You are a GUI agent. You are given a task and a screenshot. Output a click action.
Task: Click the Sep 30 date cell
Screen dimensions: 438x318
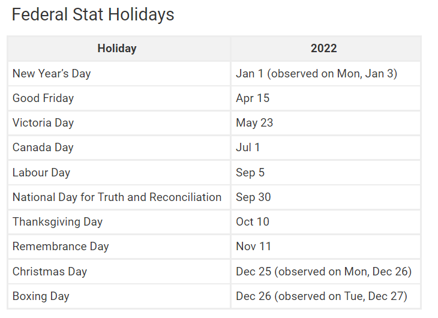coord(253,197)
